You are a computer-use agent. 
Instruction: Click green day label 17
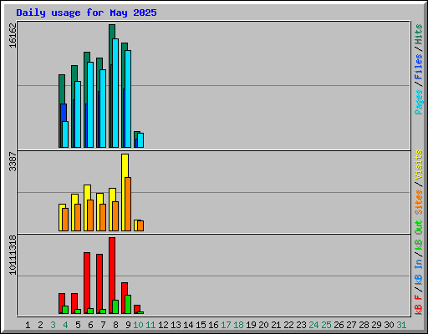pyautogui.click(x=226, y=325)
